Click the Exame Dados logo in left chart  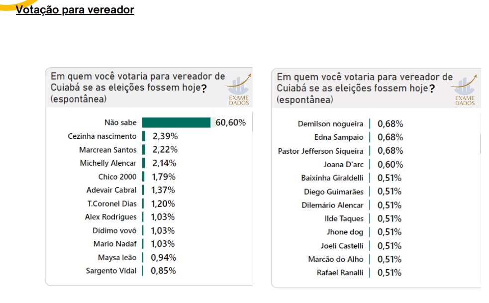pyautogui.click(x=239, y=90)
